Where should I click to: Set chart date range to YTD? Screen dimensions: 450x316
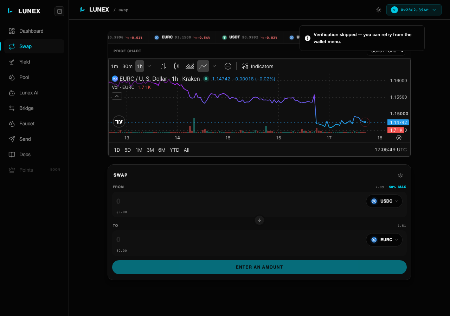pos(175,150)
